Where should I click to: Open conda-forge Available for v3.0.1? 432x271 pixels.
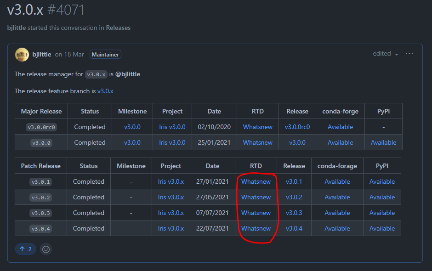pos(337,182)
